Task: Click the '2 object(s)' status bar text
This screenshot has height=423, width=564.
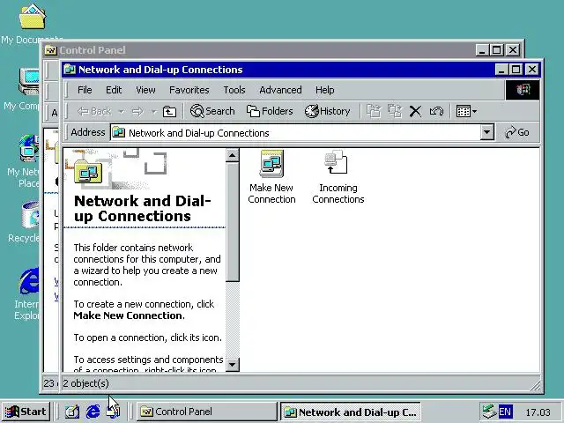Action: [85, 383]
